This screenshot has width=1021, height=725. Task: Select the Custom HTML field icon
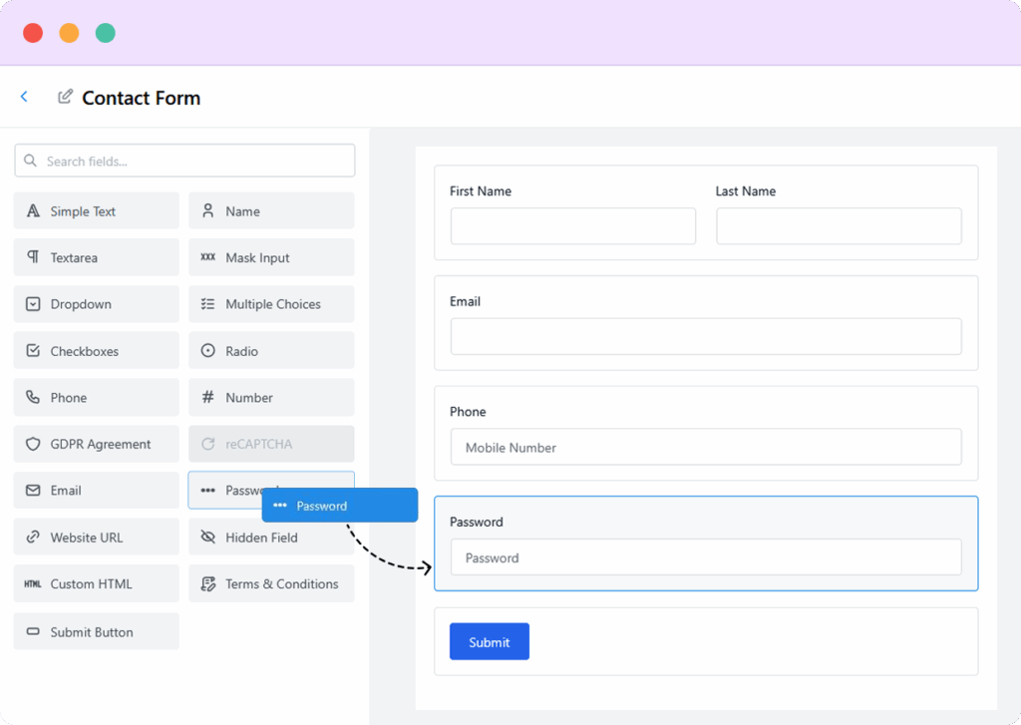tap(32, 583)
